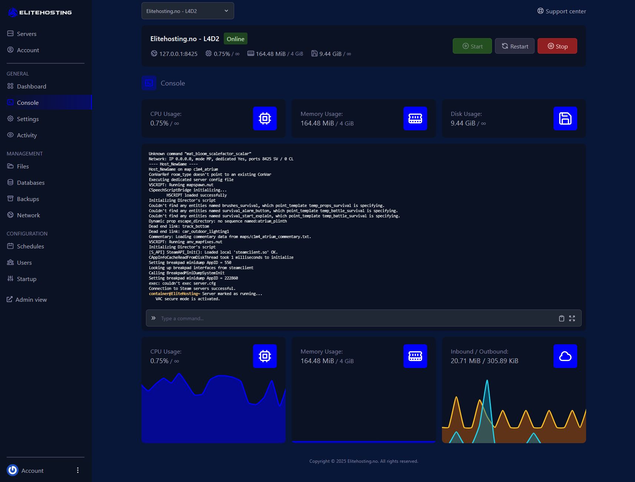The image size is (635, 482).
Task: Open Account in the top sidebar
Action: pos(28,50)
